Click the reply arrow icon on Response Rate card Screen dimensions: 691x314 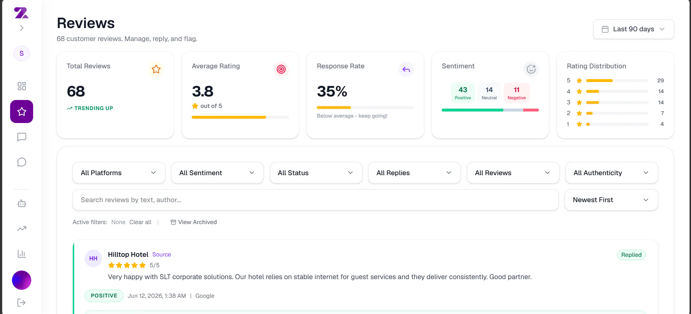coord(406,69)
